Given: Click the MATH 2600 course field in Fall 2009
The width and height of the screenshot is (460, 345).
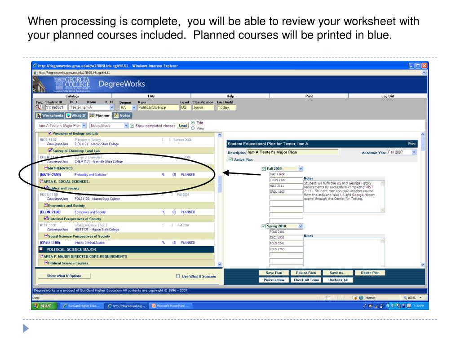Looking at the screenshot, I should [x=286, y=174].
